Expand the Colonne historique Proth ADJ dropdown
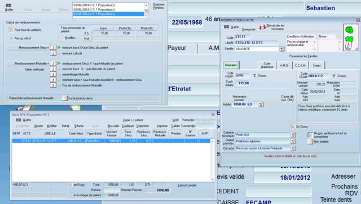 click(x=293, y=135)
